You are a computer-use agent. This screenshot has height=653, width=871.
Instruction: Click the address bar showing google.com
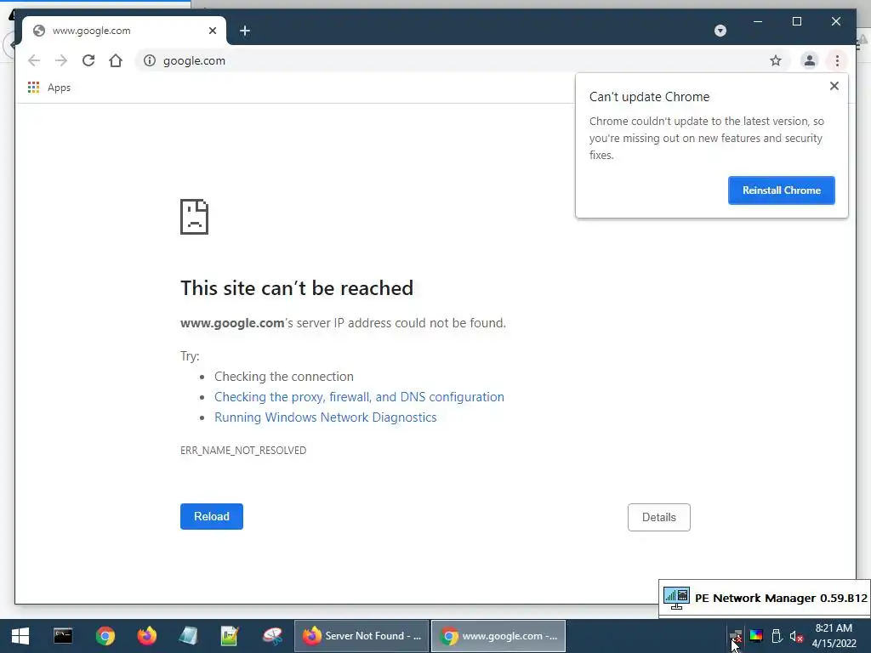pos(461,60)
